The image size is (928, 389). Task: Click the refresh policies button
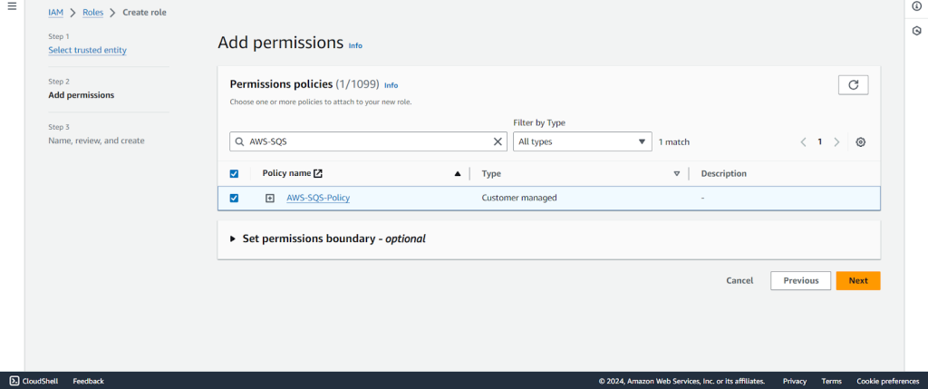tap(853, 84)
